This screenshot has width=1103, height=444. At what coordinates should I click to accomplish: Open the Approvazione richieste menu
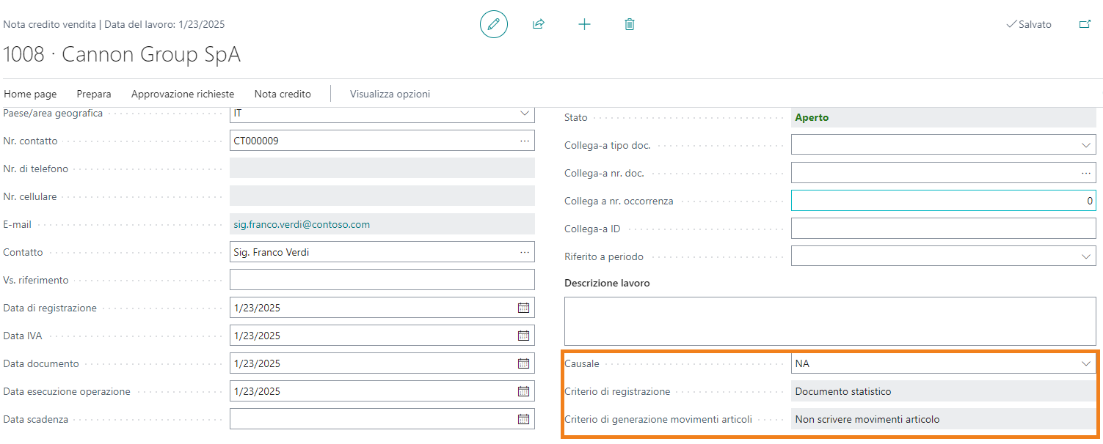183,94
